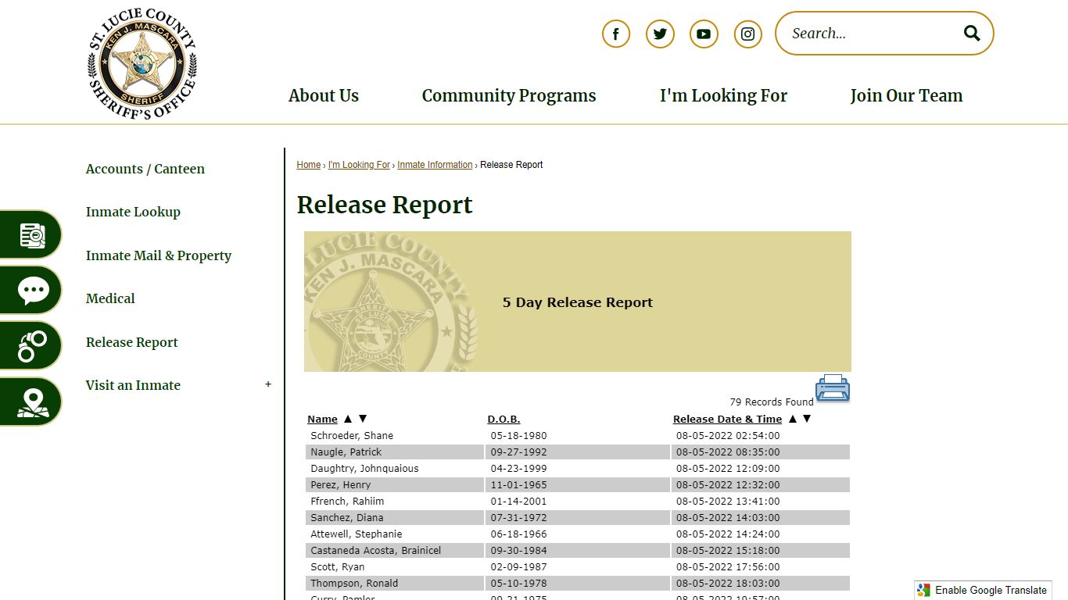
Task: Click the search magnifying glass icon
Action: point(972,33)
